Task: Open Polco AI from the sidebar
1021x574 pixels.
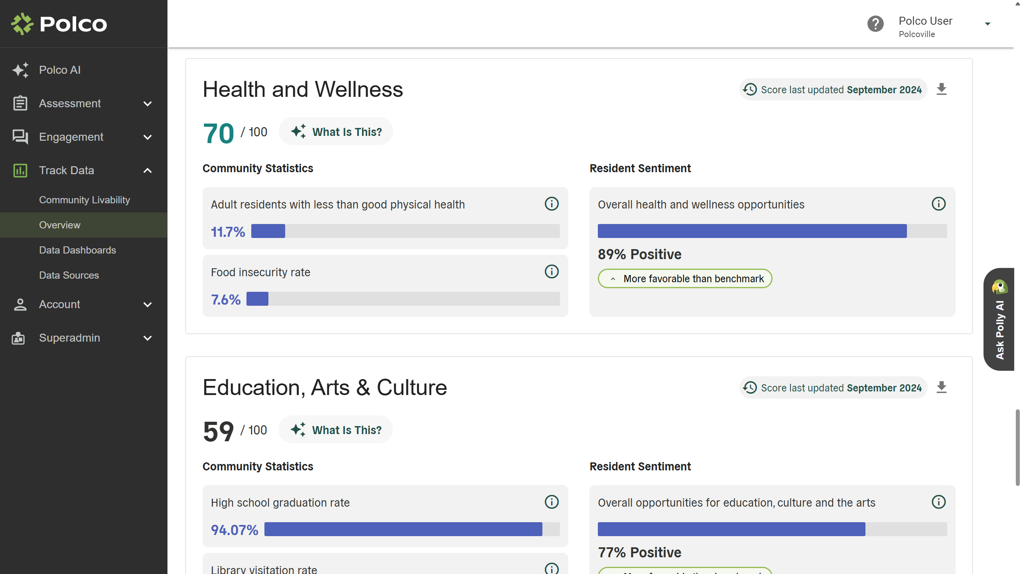Action: pyautogui.click(x=60, y=70)
